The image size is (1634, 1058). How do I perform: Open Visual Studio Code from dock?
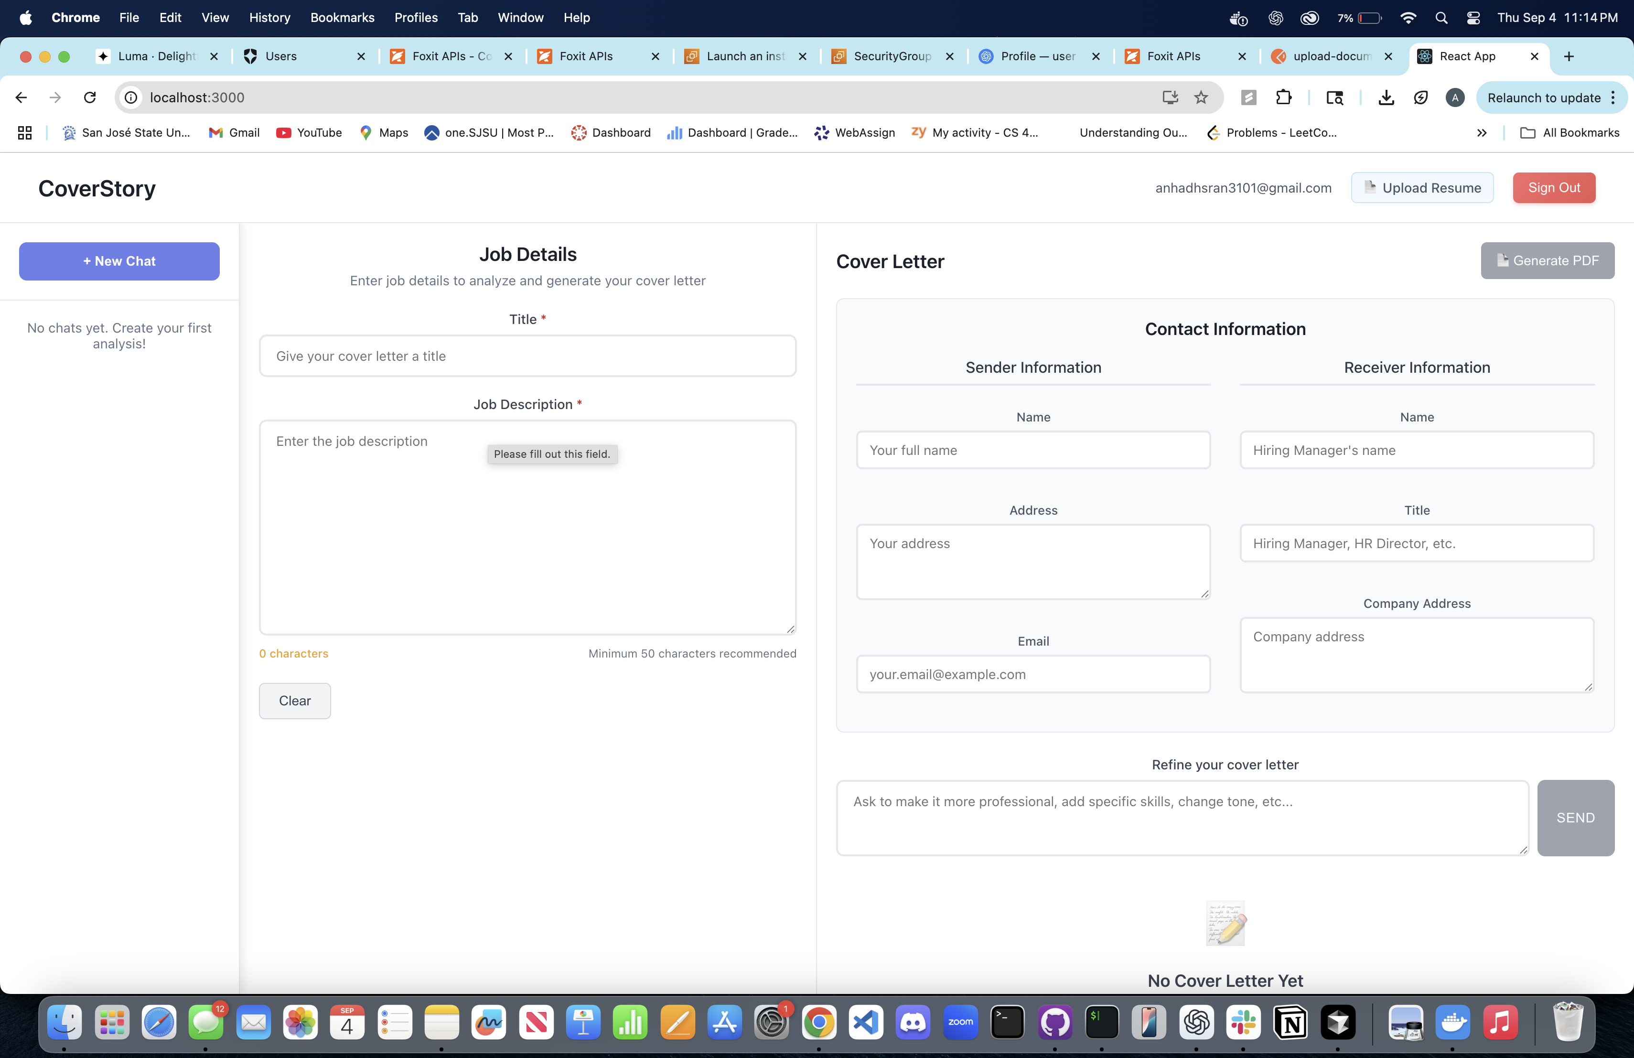click(865, 1023)
